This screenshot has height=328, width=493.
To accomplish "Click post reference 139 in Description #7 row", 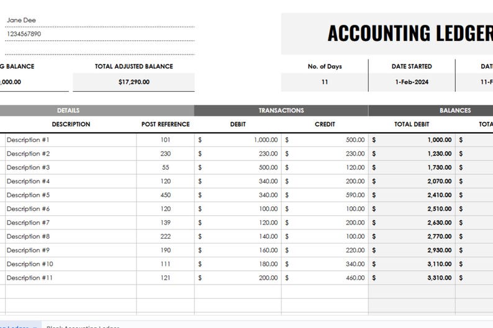I will coord(165,223).
